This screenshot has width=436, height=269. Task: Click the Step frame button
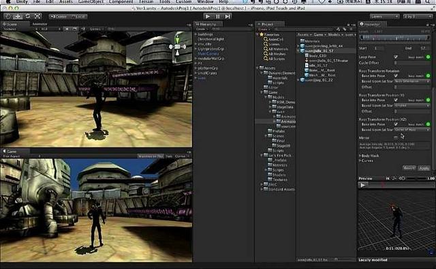(x=228, y=16)
